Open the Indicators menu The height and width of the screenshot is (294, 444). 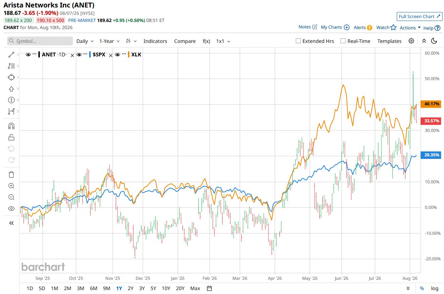pyautogui.click(x=155, y=41)
